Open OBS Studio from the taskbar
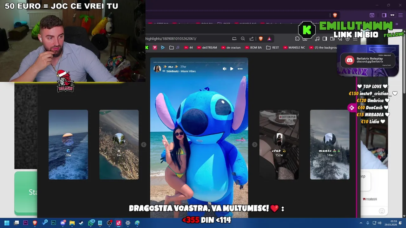The height and width of the screenshot is (228, 406). [x=109, y=223]
